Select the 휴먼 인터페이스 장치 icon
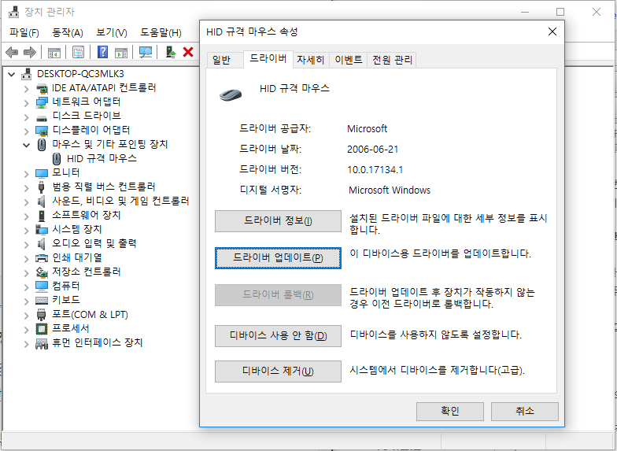Image resolution: width=617 pixels, height=451 pixels. click(x=42, y=343)
